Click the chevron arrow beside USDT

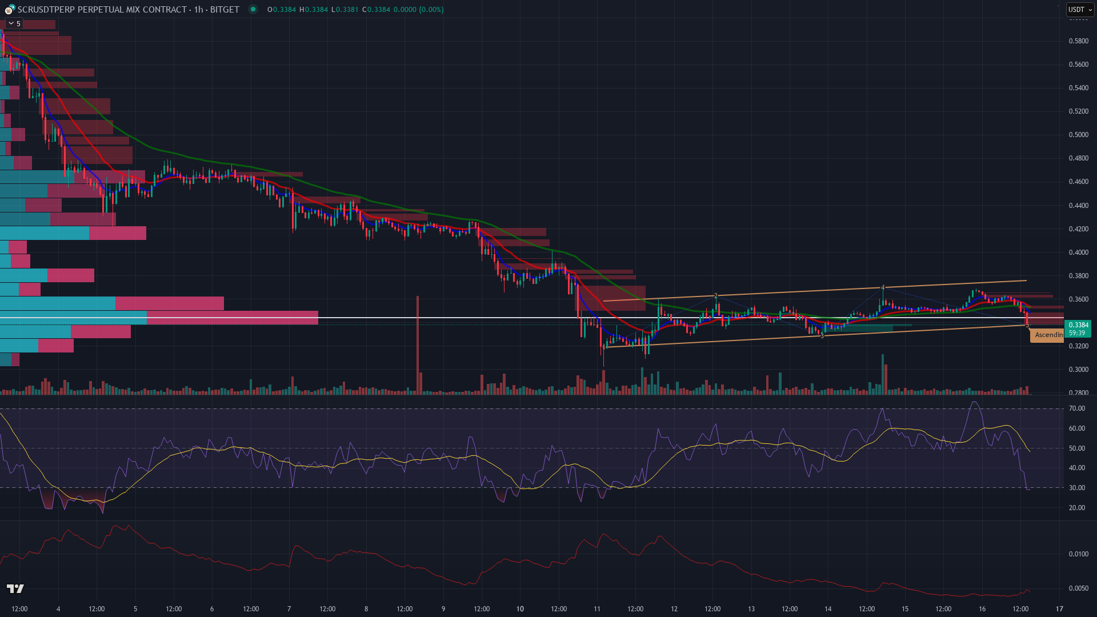1090,10
